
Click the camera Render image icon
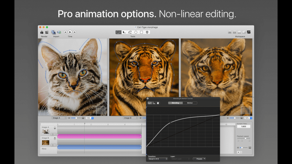[42, 32]
